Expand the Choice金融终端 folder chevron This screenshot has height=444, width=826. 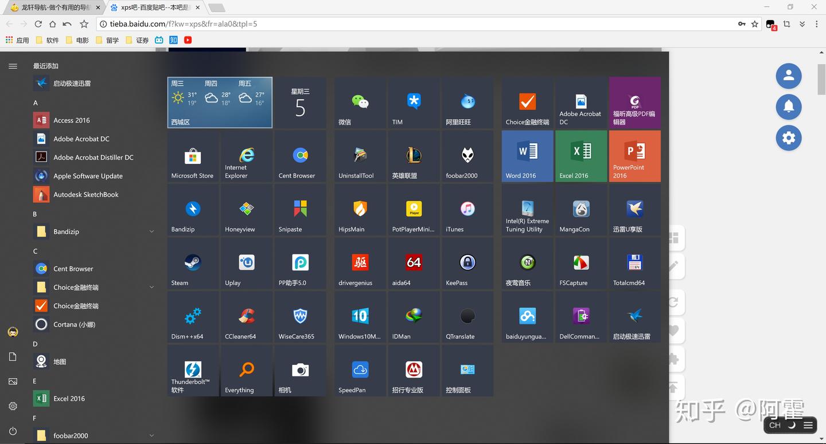pos(152,287)
